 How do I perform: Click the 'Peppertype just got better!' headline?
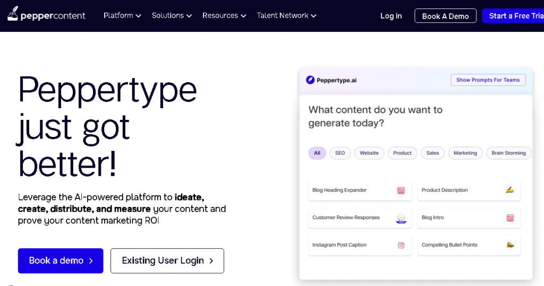(x=107, y=126)
